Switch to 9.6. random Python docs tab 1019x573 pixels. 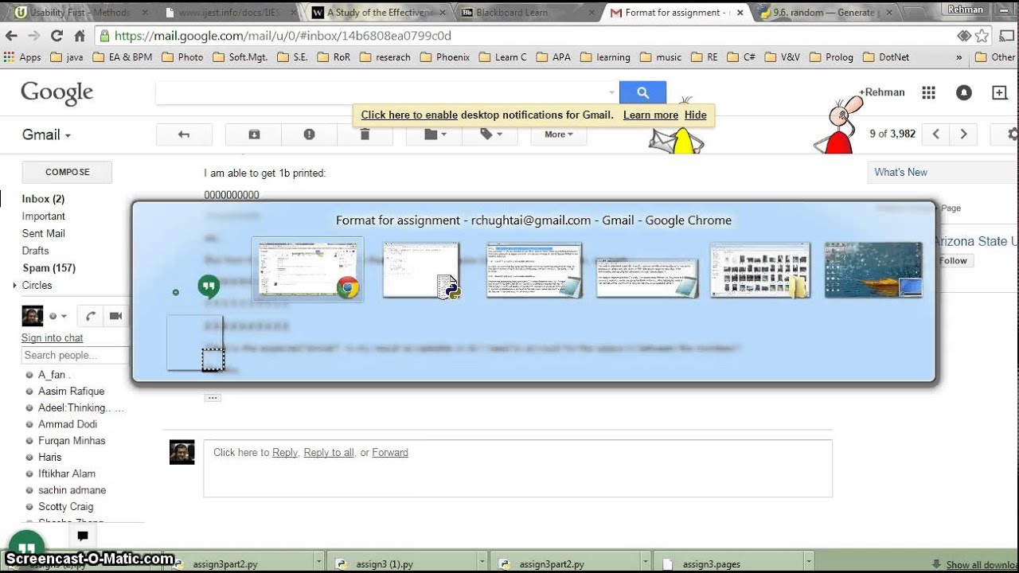click(x=826, y=12)
